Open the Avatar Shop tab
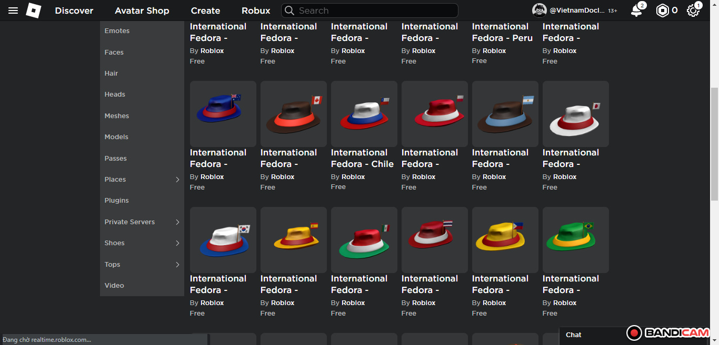719x345 pixels. point(142,11)
